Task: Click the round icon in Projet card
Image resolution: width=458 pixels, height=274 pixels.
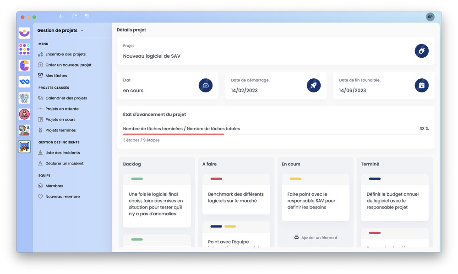Action: tap(421, 51)
